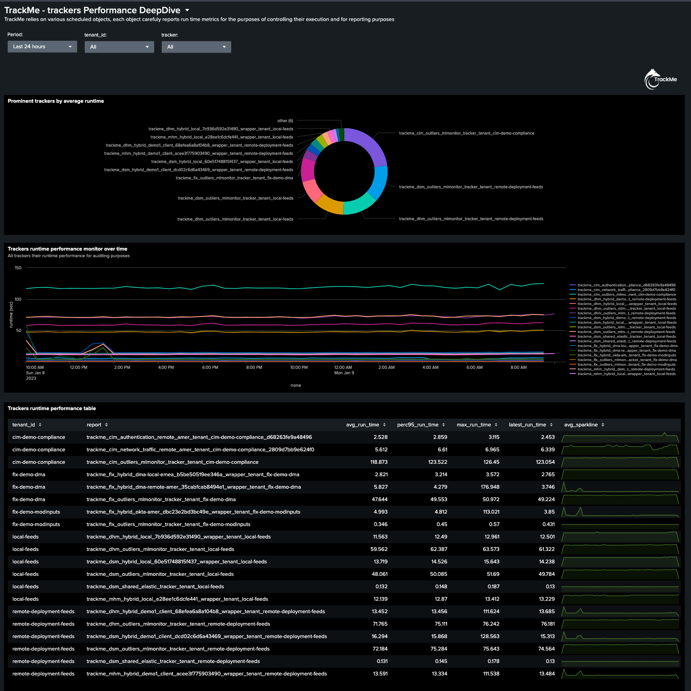Viewport: 691px width, 691px height.
Task: Sort table by report column icon
Action: (106, 425)
